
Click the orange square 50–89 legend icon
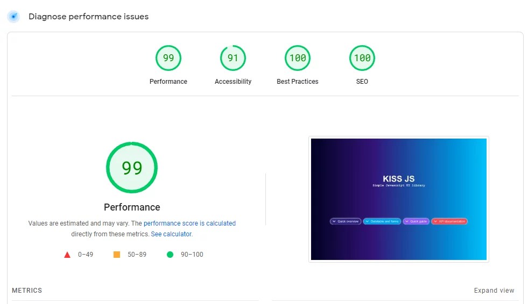click(117, 255)
